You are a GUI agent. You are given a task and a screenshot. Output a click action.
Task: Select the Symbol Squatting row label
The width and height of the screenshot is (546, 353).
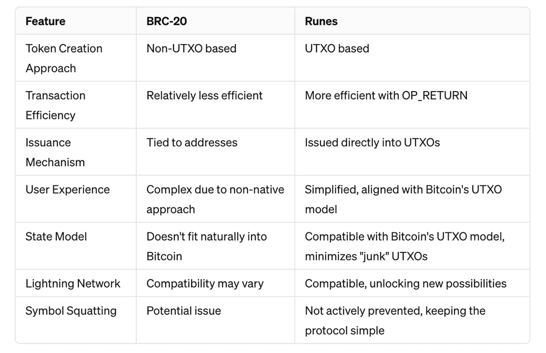71,311
